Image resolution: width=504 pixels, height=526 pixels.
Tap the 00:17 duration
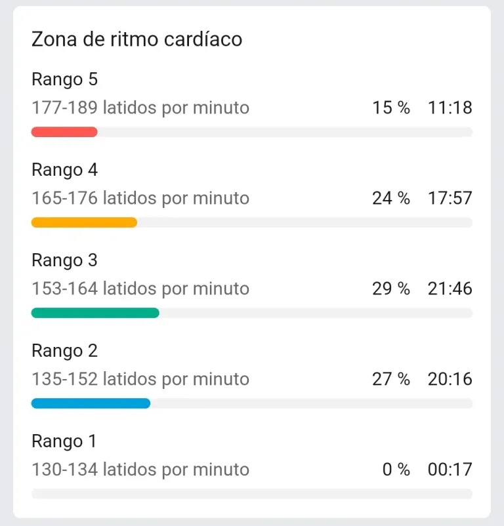pyautogui.click(x=450, y=470)
